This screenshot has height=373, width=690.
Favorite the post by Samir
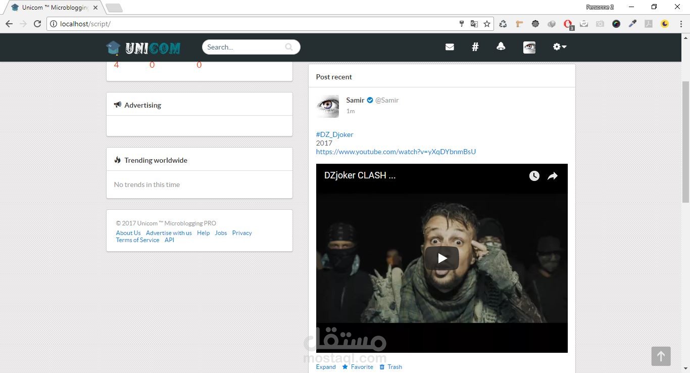[x=358, y=367]
